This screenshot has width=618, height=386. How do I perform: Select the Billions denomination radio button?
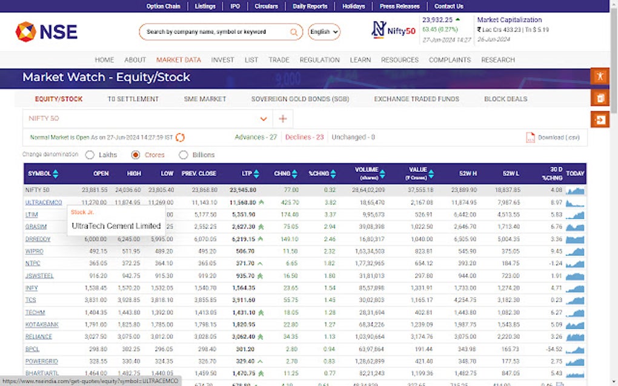tap(183, 155)
